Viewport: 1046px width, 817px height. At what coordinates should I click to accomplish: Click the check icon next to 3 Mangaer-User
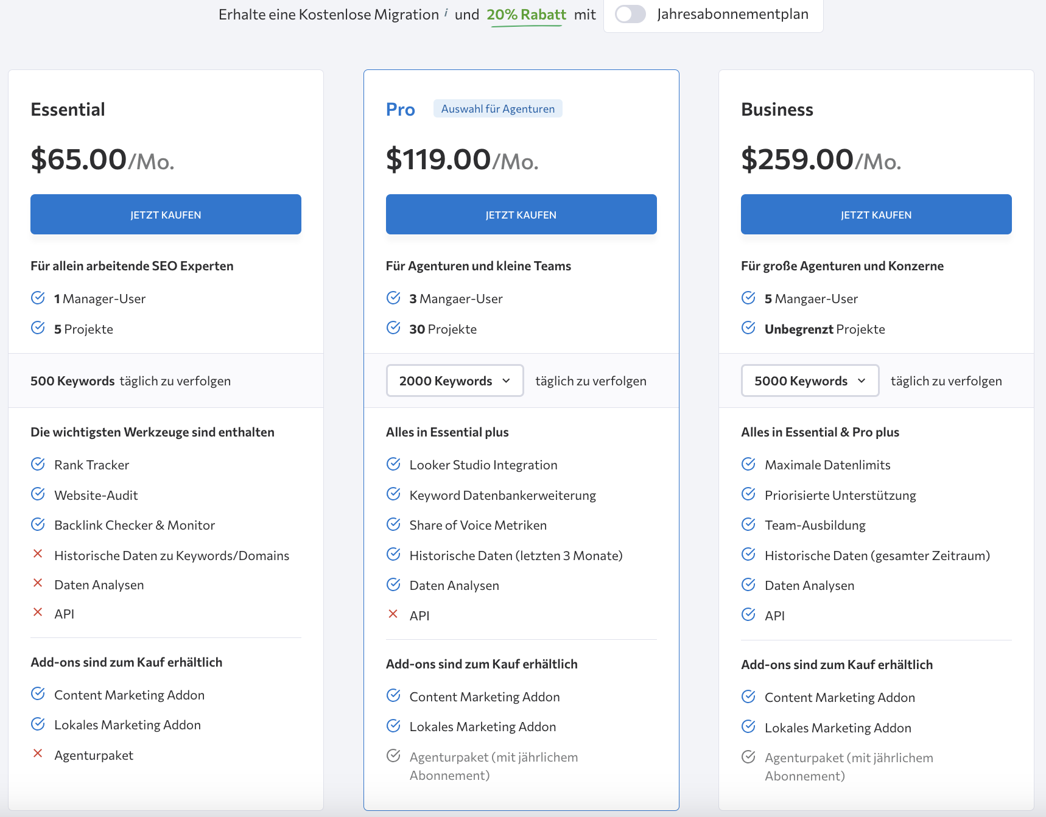point(393,298)
